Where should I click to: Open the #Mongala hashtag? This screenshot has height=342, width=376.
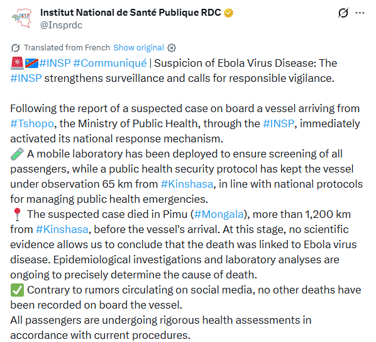click(x=219, y=214)
